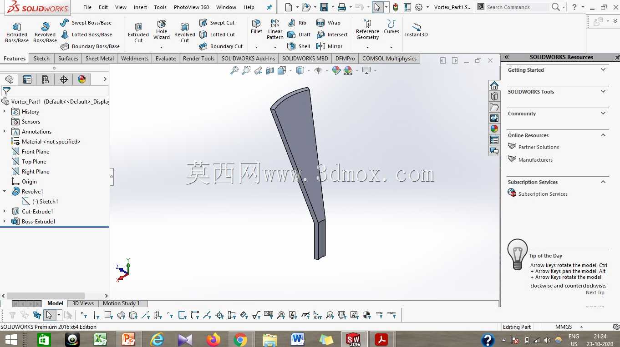Switch to ConfigurationManager tab icon

(46, 79)
